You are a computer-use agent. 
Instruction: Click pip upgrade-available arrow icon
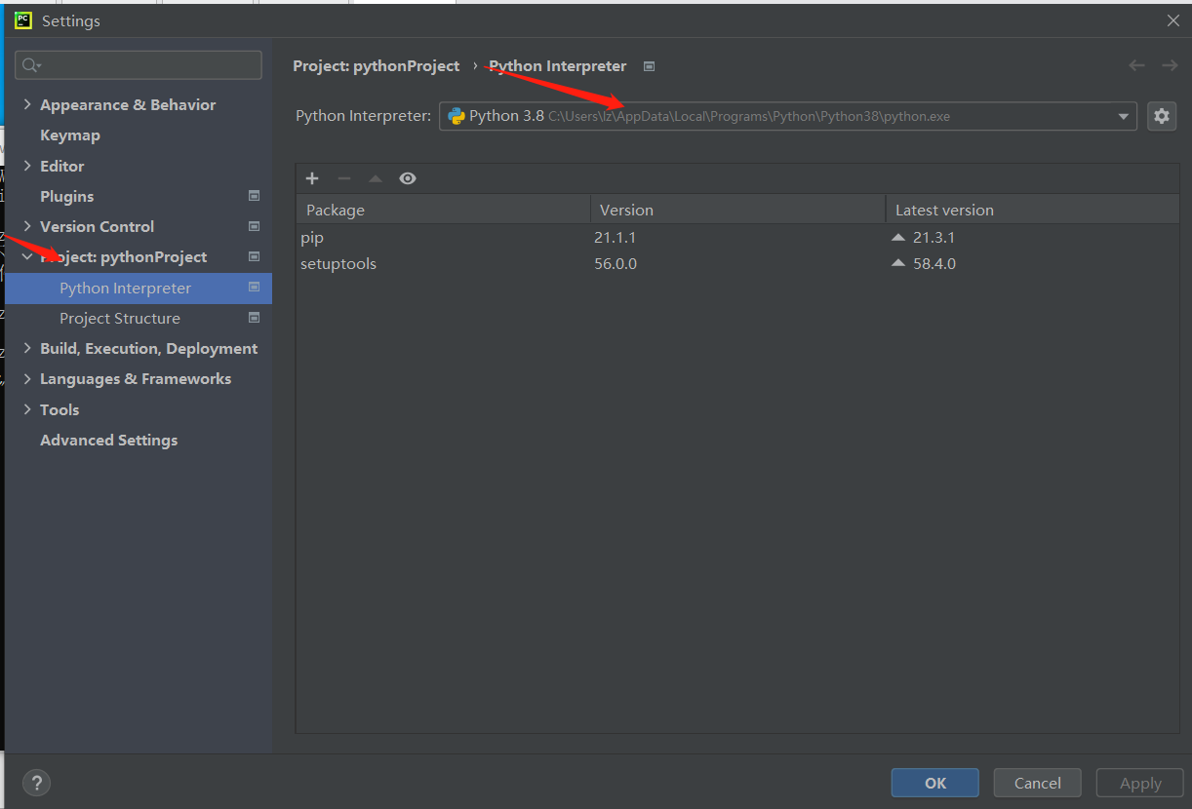898,237
